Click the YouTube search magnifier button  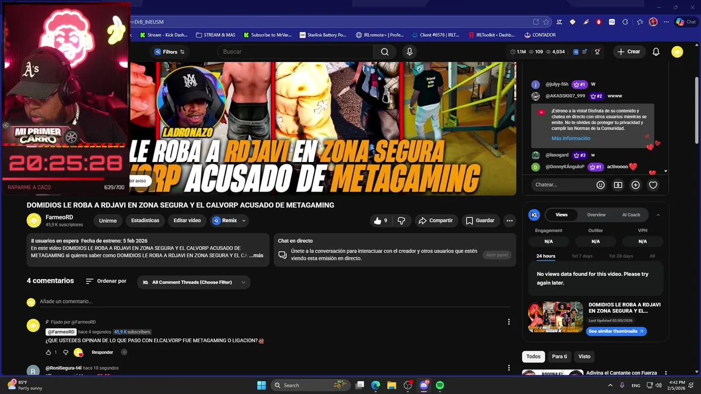384,51
